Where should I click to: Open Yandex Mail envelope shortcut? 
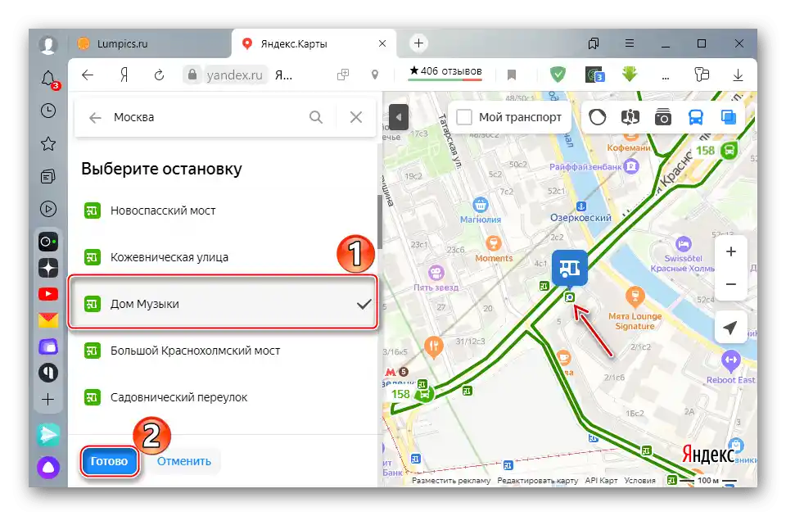(x=48, y=320)
